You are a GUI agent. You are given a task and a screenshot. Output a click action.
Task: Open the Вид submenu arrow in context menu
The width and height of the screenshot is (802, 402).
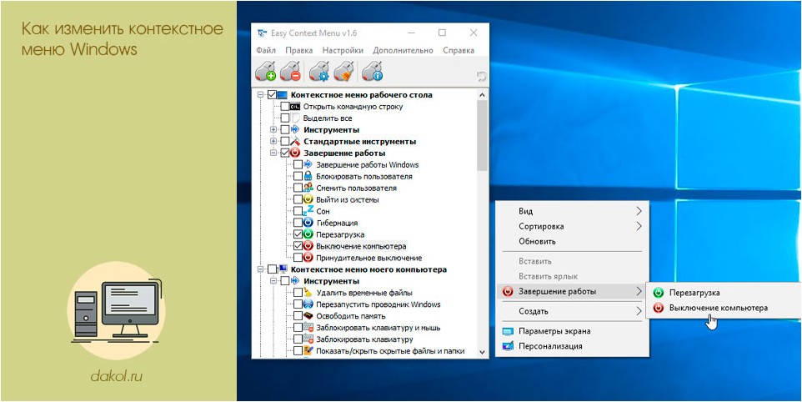(639, 211)
